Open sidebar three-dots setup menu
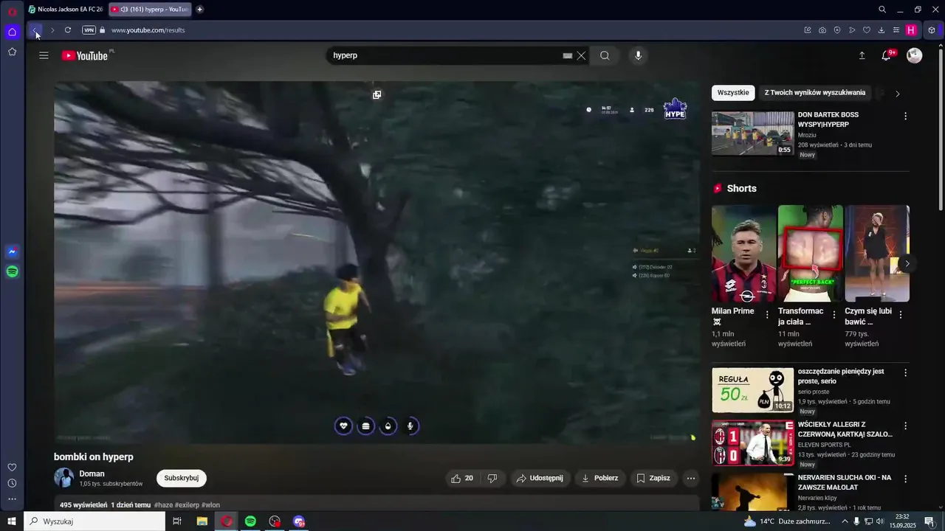 click(12, 499)
